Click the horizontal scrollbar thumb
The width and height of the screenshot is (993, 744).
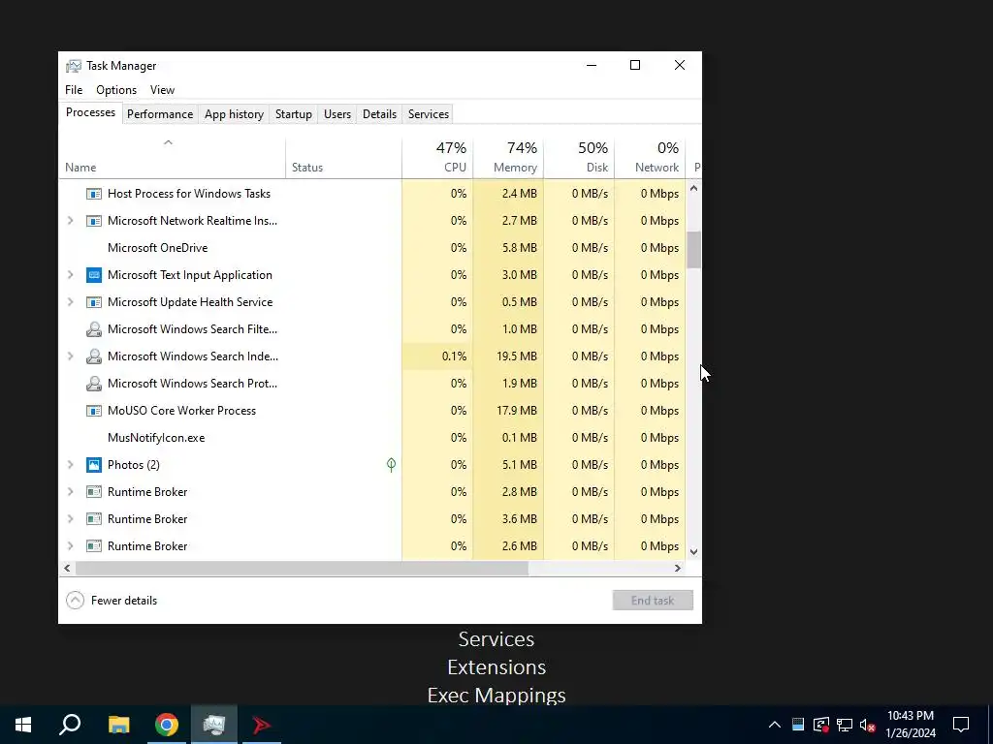302,568
